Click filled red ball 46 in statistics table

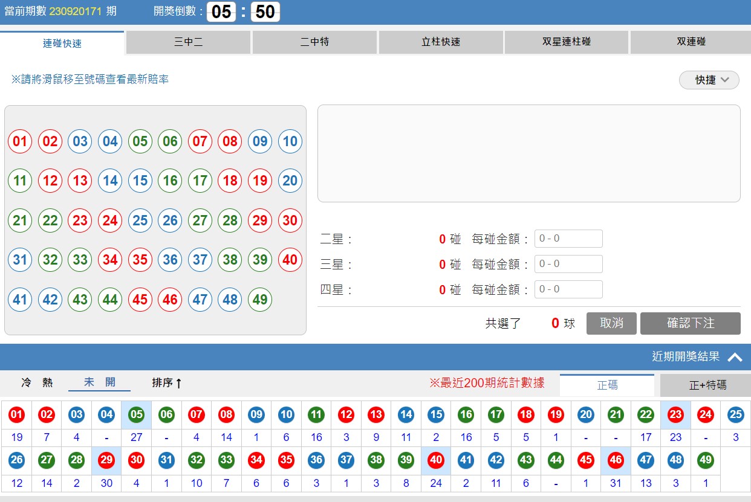[x=616, y=460]
